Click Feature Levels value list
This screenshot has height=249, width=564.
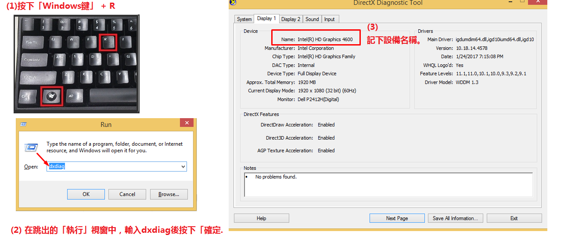click(x=491, y=74)
